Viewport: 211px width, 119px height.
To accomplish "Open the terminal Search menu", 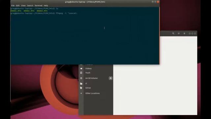I will point(30,6).
